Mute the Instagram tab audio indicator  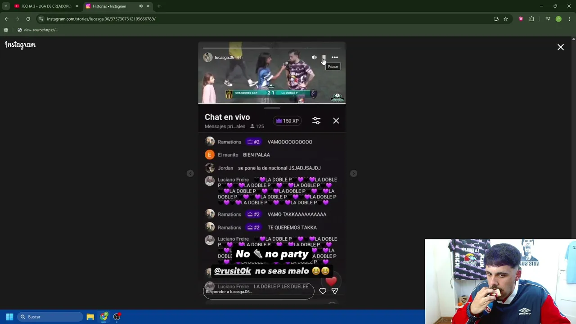click(x=141, y=6)
